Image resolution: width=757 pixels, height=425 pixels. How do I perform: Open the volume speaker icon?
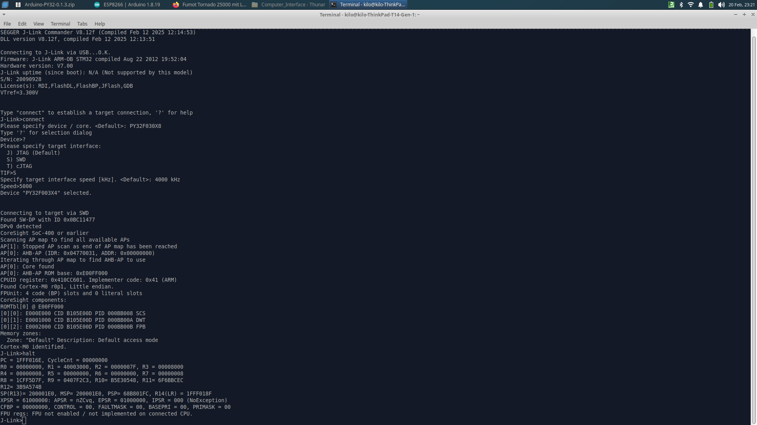click(x=721, y=5)
